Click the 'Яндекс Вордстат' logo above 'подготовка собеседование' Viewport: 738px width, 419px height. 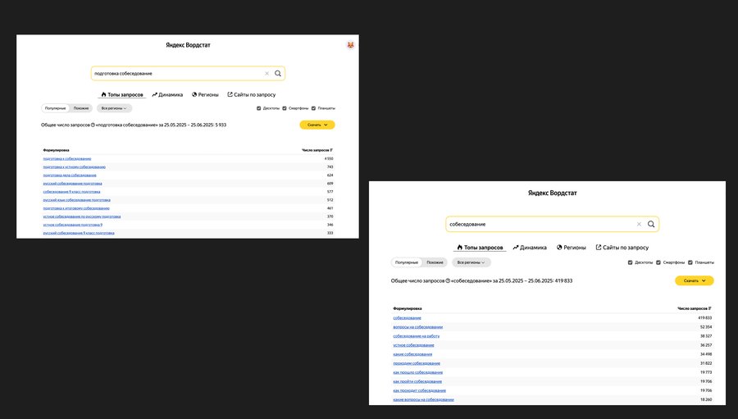[x=188, y=45]
